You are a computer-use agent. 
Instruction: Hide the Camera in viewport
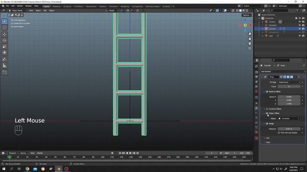(299, 21)
